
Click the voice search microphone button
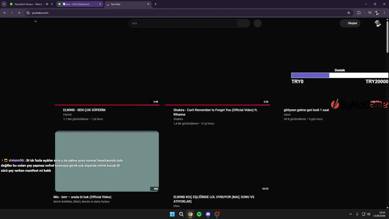pyautogui.click(x=257, y=23)
